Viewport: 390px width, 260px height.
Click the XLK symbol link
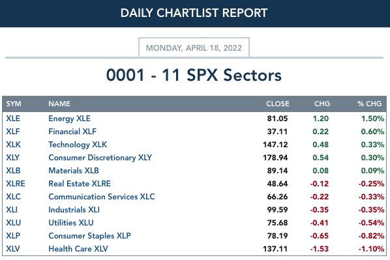tap(13, 145)
